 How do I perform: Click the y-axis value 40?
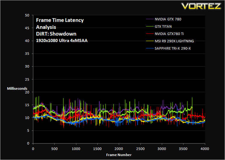coord(27,41)
